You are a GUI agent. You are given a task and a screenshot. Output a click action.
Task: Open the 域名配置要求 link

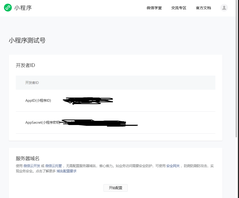pos(66,171)
